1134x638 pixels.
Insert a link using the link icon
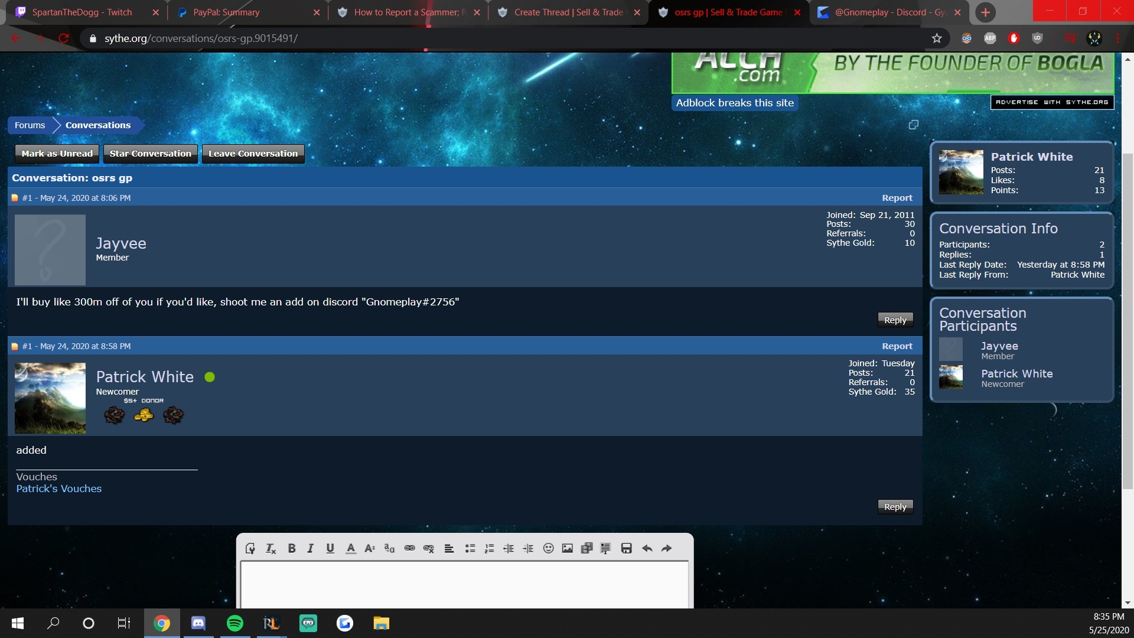pyautogui.click(x=409, y=548)
